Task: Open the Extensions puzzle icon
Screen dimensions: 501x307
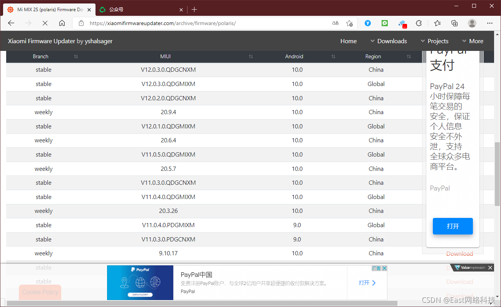Action: 419,23
